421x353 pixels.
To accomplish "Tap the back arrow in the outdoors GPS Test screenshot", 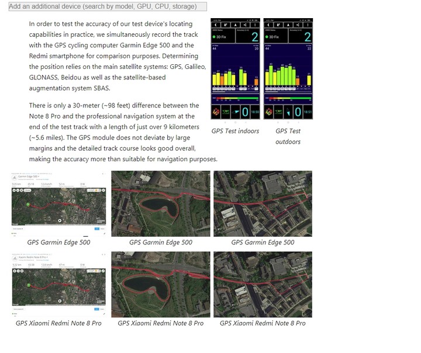I will 268,25.
